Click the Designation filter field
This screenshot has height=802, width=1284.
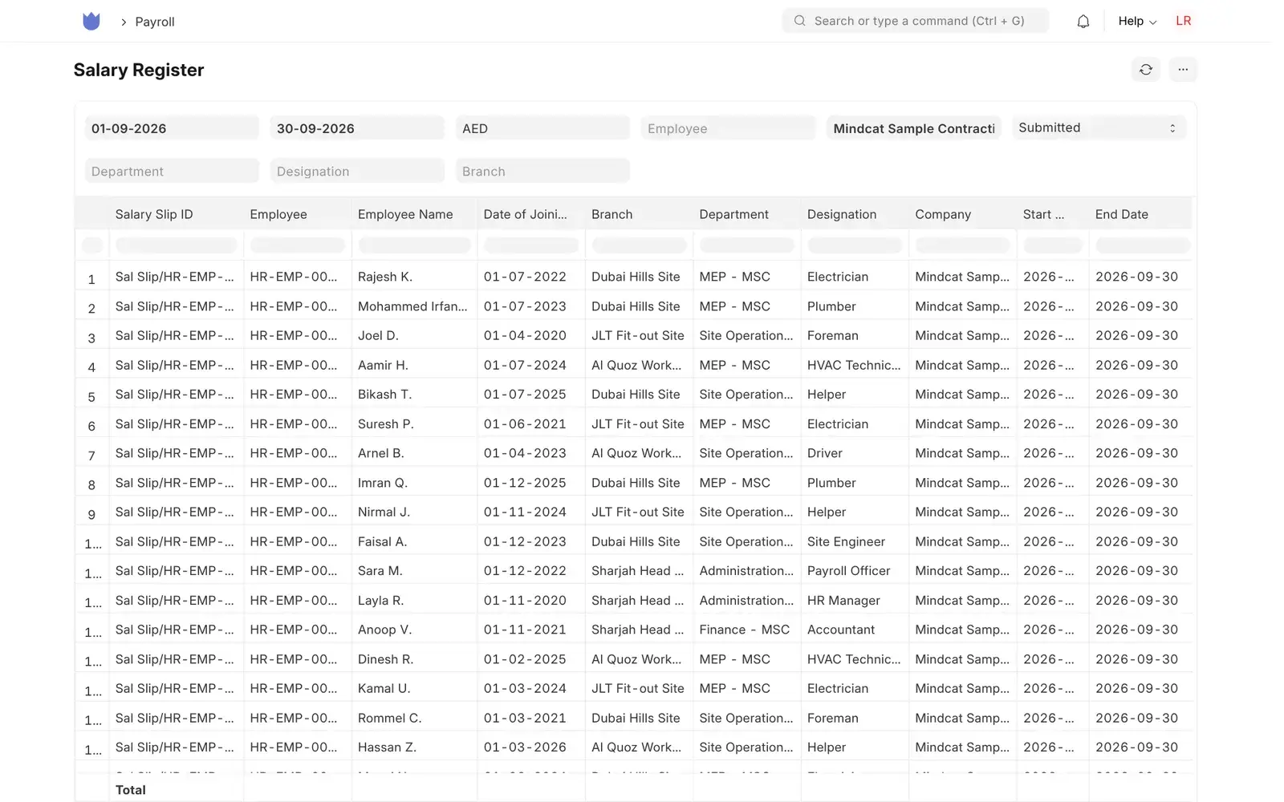click(357, 171)
